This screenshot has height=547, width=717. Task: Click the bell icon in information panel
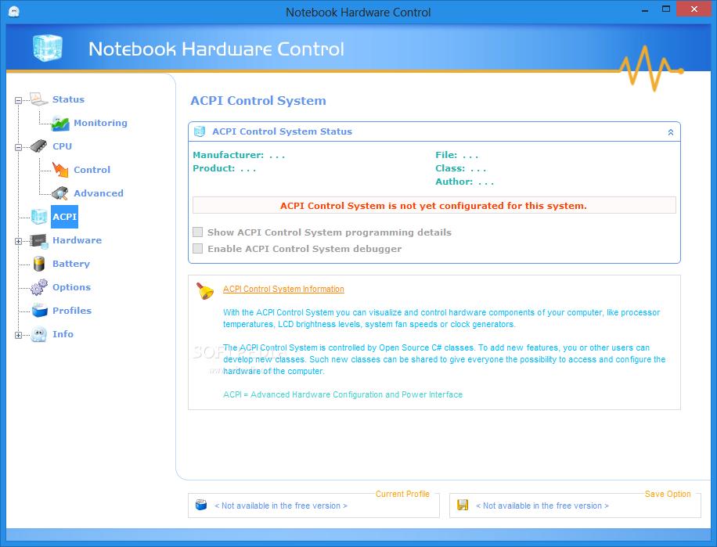click(205, 291)
